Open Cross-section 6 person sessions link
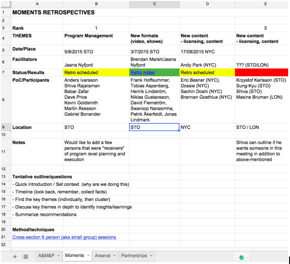 click(64, 237)
